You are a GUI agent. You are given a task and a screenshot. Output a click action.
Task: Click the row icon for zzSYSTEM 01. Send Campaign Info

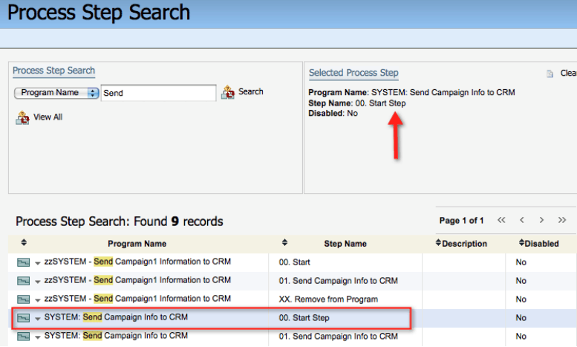coord(24,281)
